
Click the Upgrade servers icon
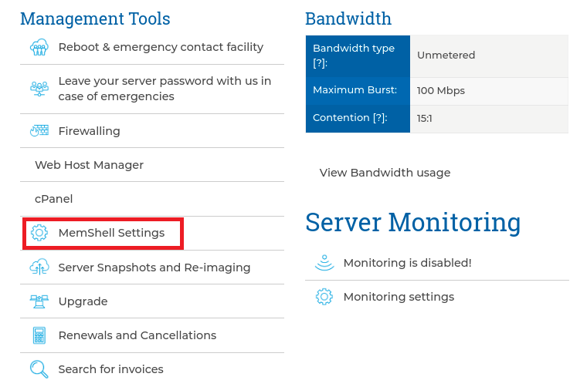(39, 301)
